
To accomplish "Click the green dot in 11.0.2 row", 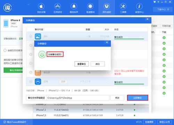I will coord(134,115).
